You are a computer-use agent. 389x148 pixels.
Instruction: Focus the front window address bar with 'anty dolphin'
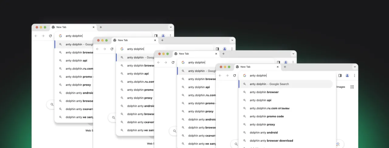pyautogui.click(x=287, y=75)
